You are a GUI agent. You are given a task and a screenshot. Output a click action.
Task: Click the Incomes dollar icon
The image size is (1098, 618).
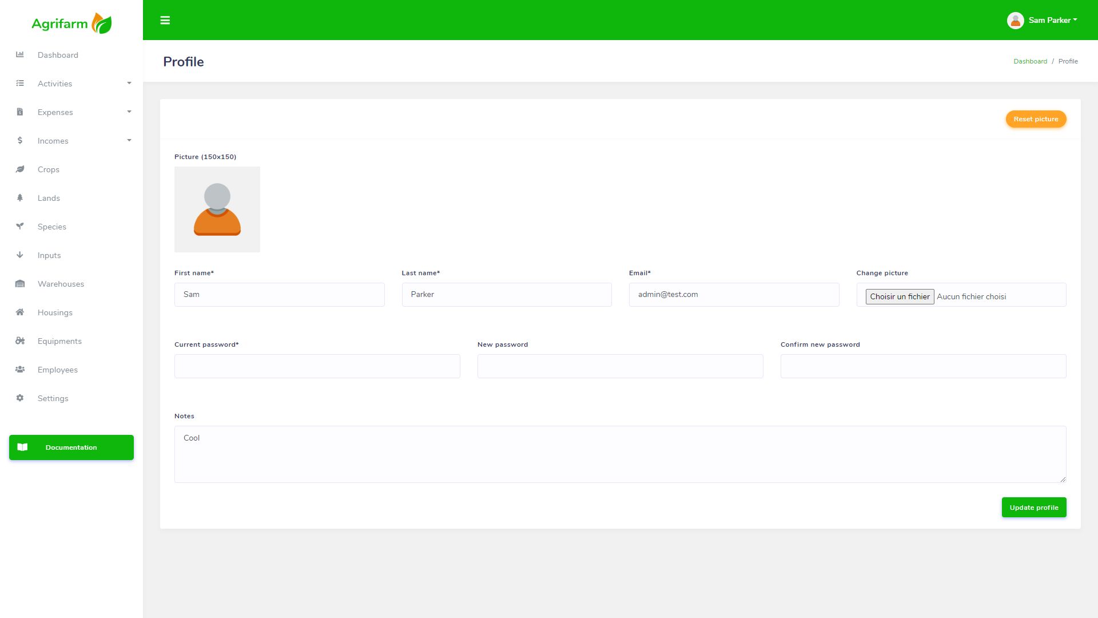point(20,141)
